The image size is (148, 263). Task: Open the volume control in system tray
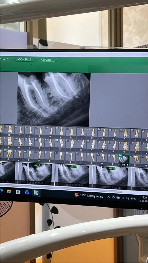(128, 198)
